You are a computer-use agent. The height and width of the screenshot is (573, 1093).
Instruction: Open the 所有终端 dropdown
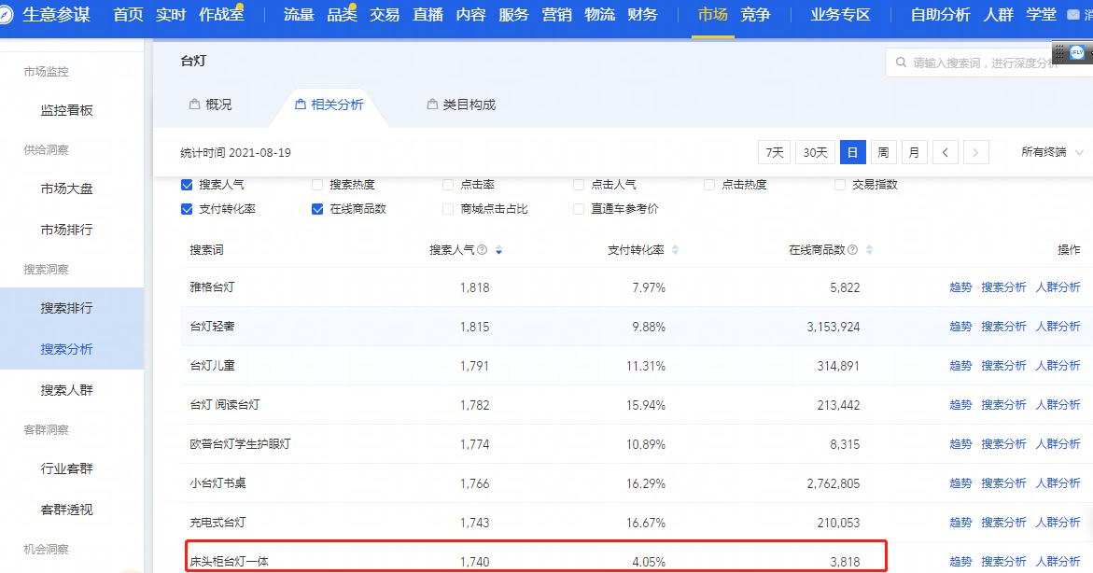pyautogui.click(x=1046, y=151)
